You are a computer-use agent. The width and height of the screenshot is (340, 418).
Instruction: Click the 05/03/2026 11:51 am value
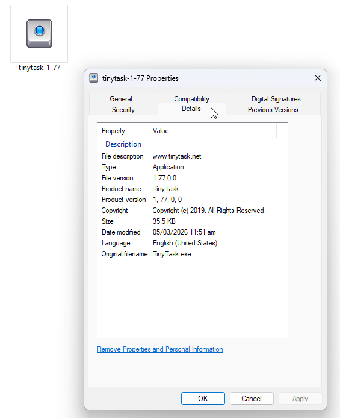point(184,232)
